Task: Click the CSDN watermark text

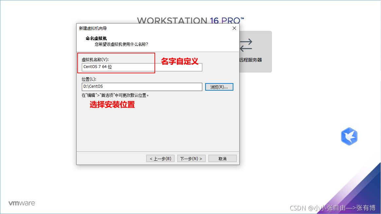Action: click(x=333, y=208)
